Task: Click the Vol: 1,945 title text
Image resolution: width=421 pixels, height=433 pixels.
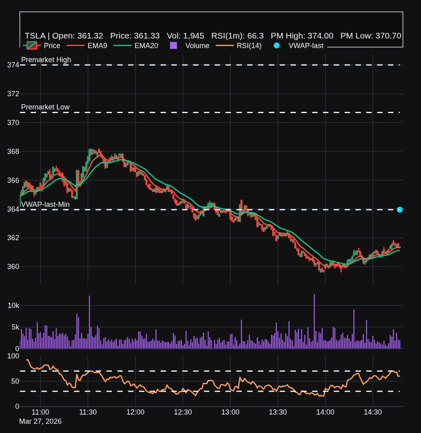Action: click(185, 36)
